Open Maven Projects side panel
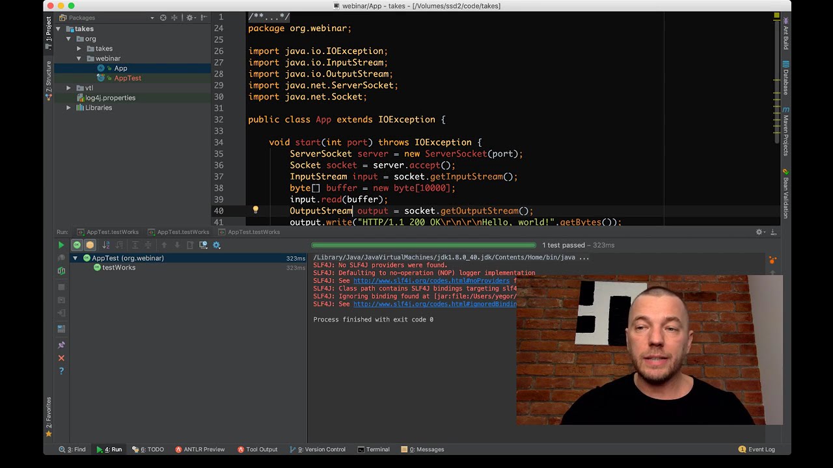Image resolution: width=833 pixels, height=468 pixels. tap(785, 131)
